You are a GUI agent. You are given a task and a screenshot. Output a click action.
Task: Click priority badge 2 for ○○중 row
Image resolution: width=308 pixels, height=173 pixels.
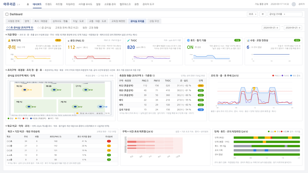point(109,146)
